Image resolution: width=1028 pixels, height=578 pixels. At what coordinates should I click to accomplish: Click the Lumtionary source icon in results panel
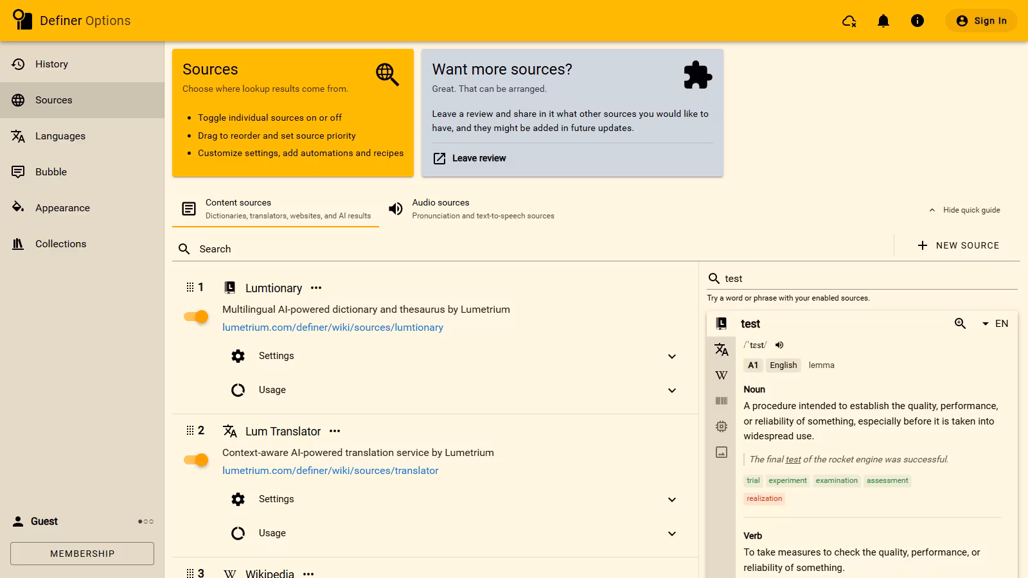click(722, 323)
